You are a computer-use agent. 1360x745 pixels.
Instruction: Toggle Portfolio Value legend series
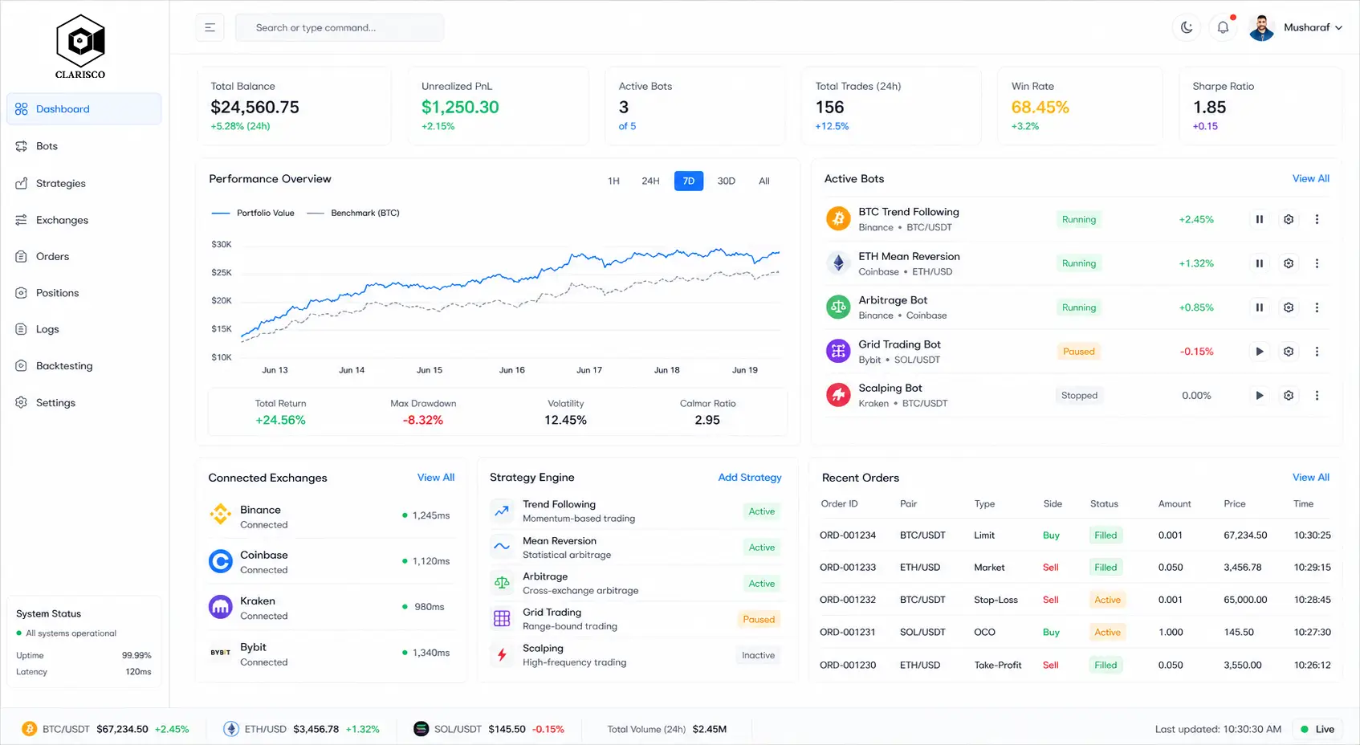click(x=253, y=213)
